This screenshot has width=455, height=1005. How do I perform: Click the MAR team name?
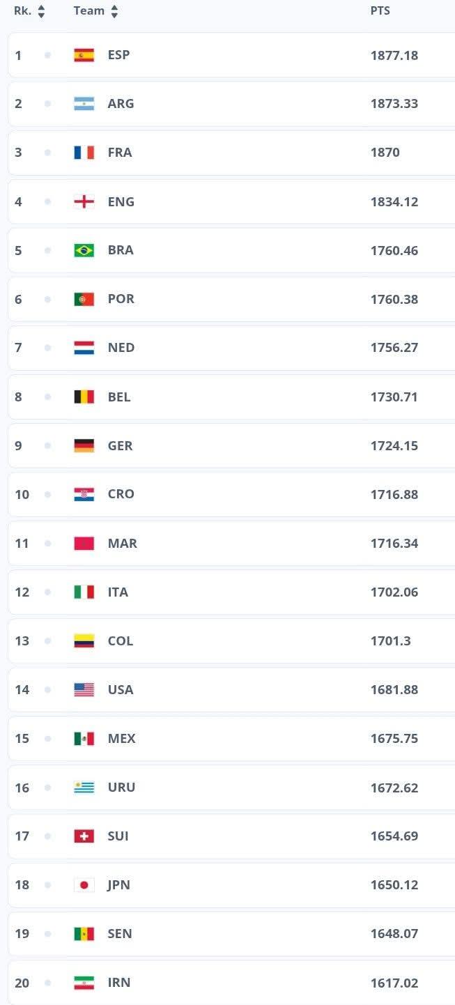pos(122,543)
